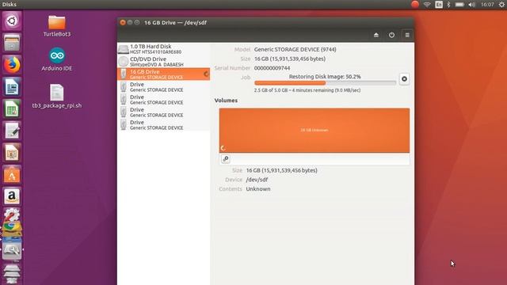Power off the selected drive
This screenshot has width=507, height=285.
tap(391, 35)
